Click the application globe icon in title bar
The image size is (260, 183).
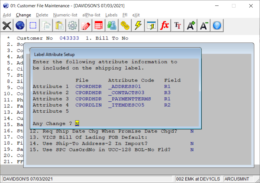(x=6, y=6)
